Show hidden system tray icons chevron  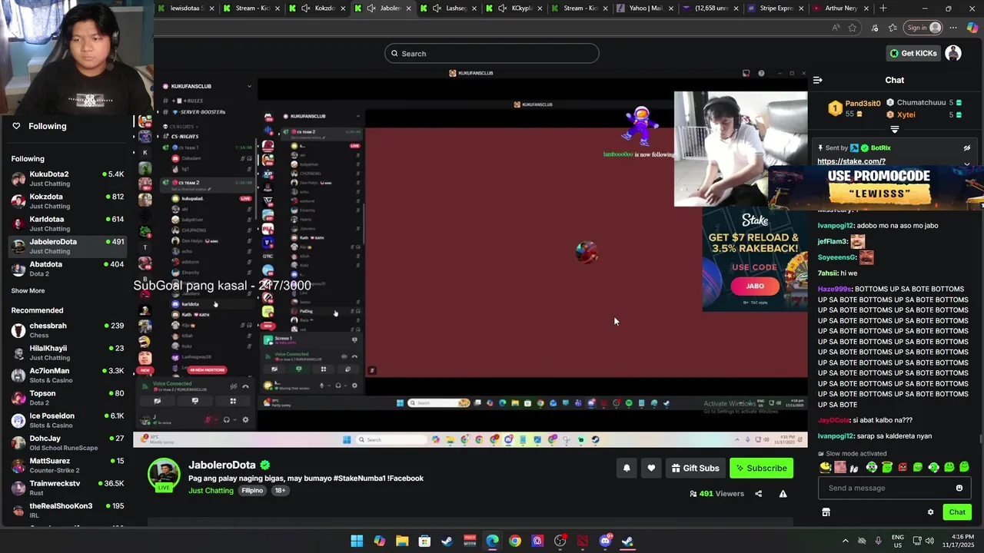(846, 541)
